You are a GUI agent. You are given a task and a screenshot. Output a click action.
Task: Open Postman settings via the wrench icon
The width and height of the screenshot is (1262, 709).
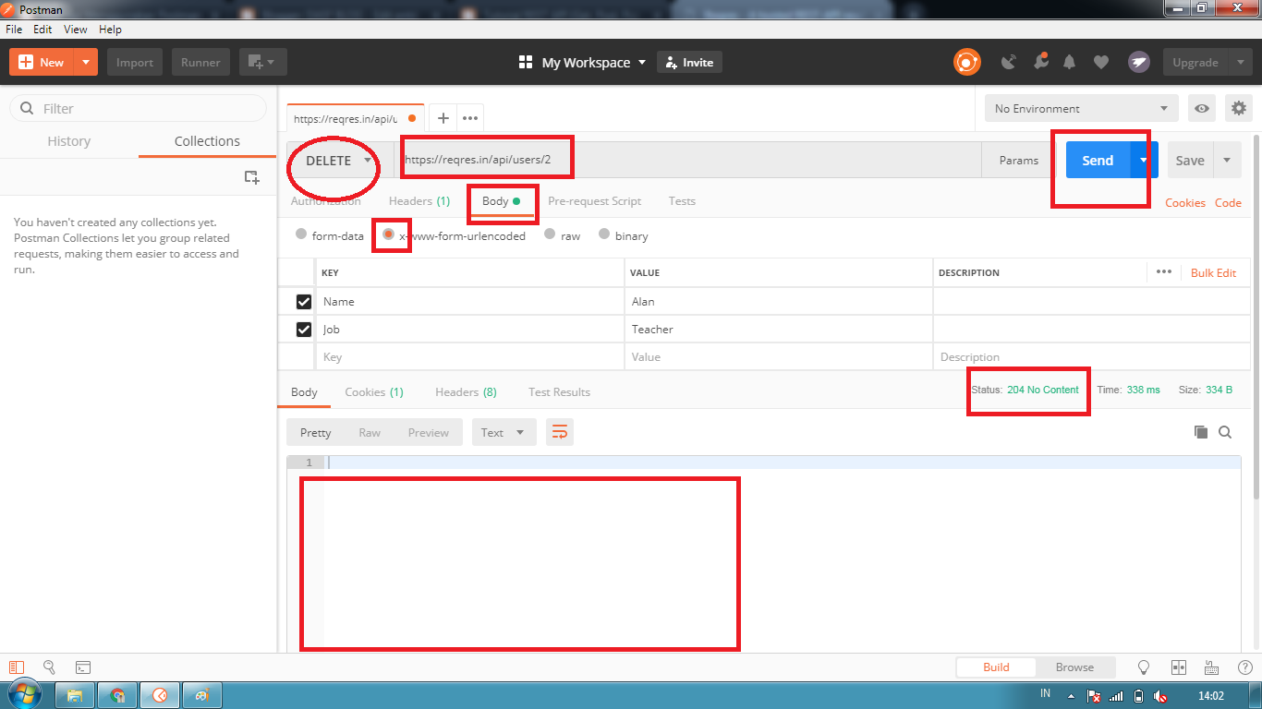(x=1238, y=108)
